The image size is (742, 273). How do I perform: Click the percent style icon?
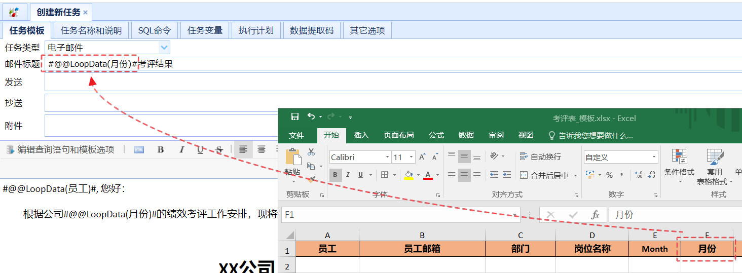point(609,175)
